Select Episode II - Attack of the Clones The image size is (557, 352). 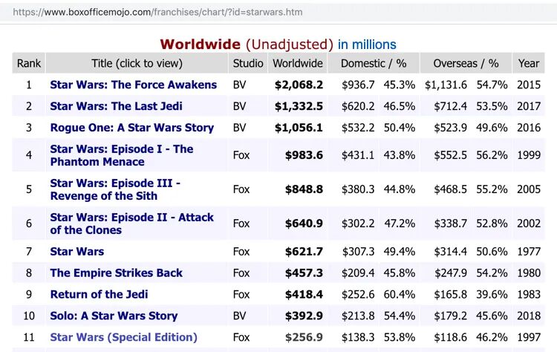click(x=131, y=224)
